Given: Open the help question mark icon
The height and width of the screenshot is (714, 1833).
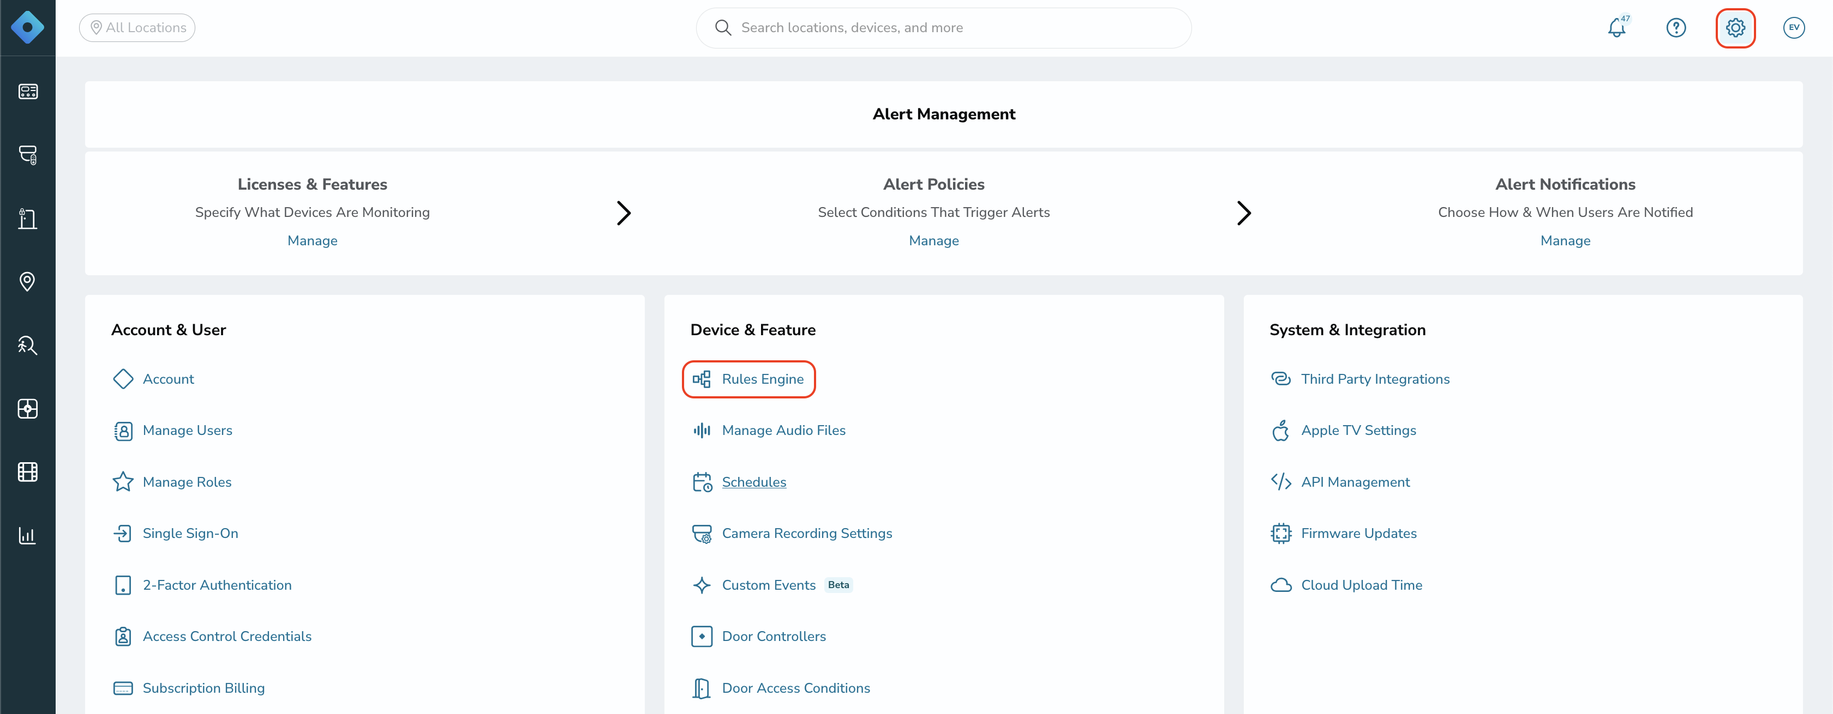Looking at the screenshot, I should point(1676,28).
